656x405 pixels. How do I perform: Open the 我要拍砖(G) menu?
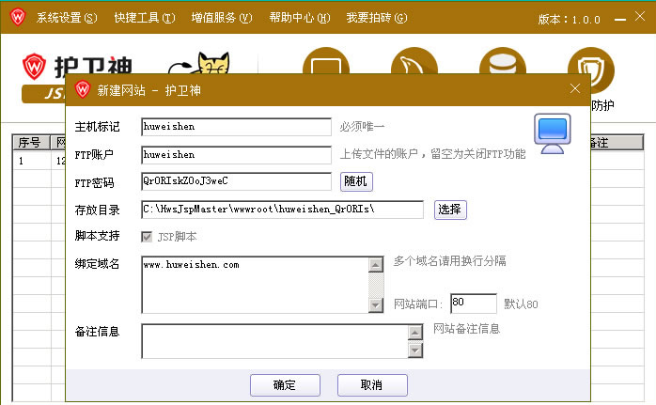click(x=377, y=18)
